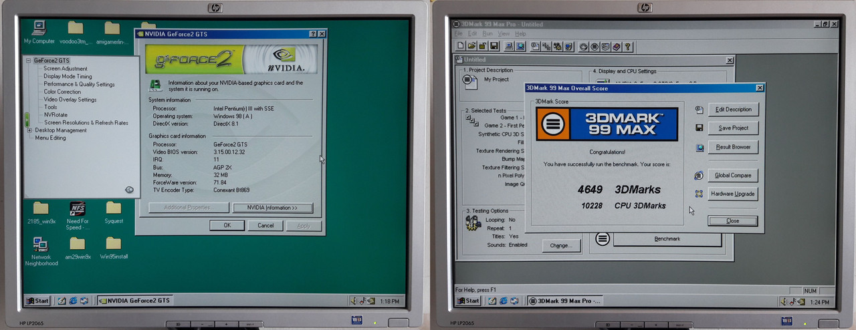Click the padlock folder icon in 3DMark toolbar
Screen dimensions: 856x330
pos(483,46)
